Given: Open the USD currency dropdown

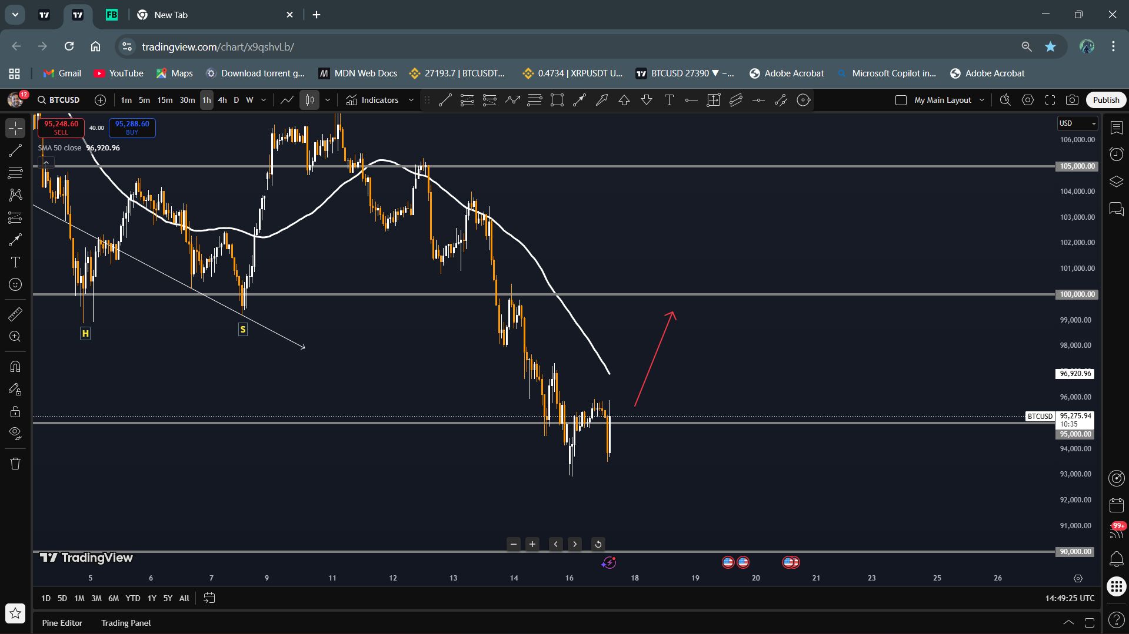Looking at the screenshot, I should tap(1077, 123).
